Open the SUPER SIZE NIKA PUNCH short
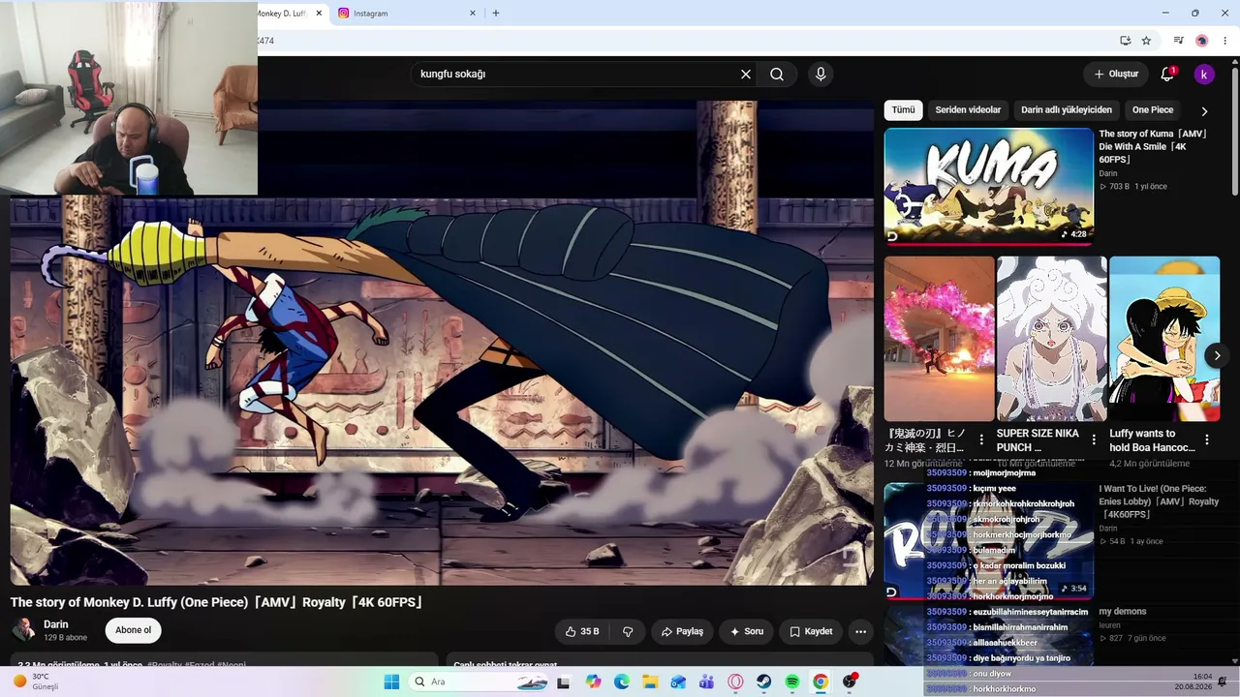Image resolution: width=1240 pixels, height=697 pixels. 1051,338
